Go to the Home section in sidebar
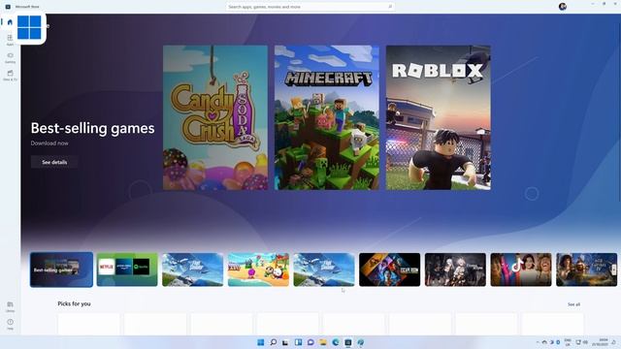 click(10, 22)
